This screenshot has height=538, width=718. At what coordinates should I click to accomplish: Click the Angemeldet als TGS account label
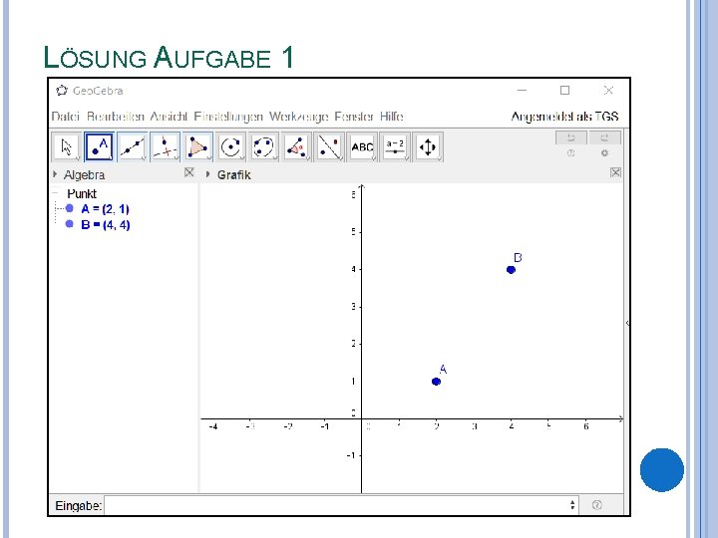564,117
